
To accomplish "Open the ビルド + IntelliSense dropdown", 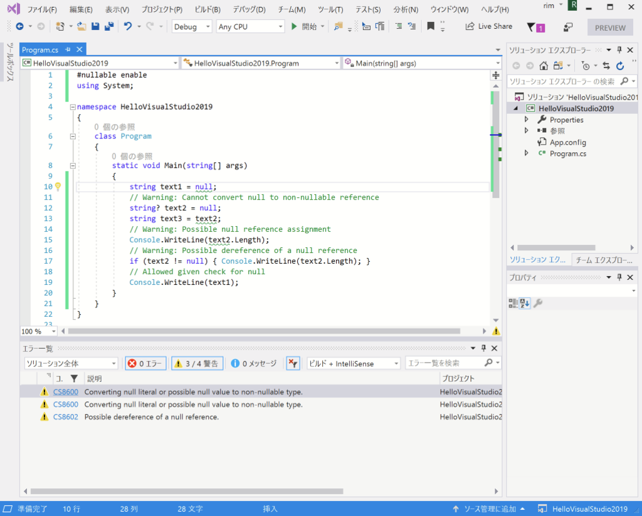I will pyautogui.click(x=354, y=363).
